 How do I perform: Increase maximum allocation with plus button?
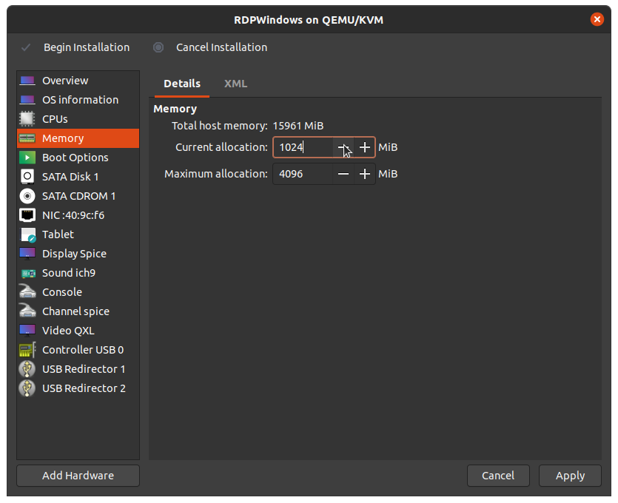(x=364, y=174)
